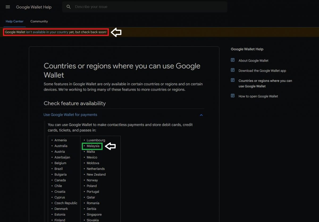
Task: Click Malaysia in the country list
Action: [x=93, y=146]
